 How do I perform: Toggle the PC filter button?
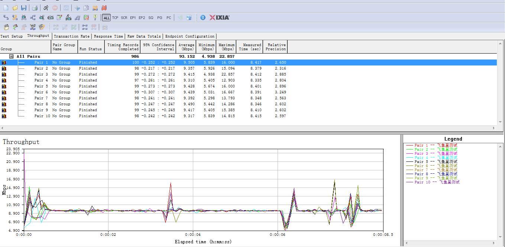pyautogui.click(x=169, y=17)
